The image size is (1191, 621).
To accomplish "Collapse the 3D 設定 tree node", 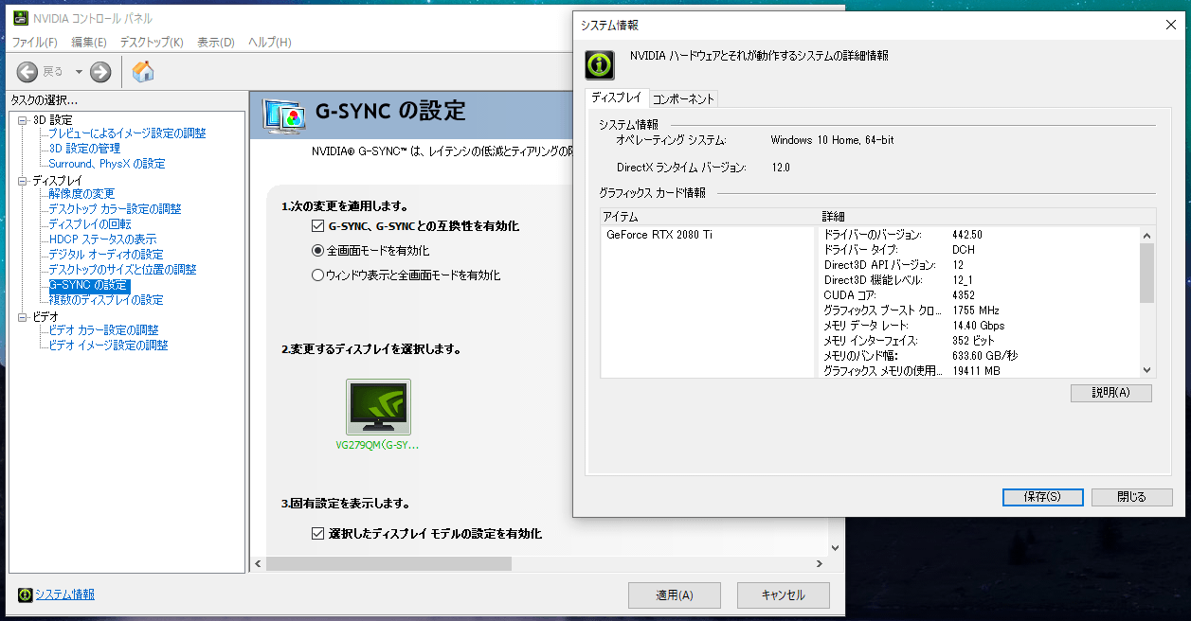I will tap(23, 120).
